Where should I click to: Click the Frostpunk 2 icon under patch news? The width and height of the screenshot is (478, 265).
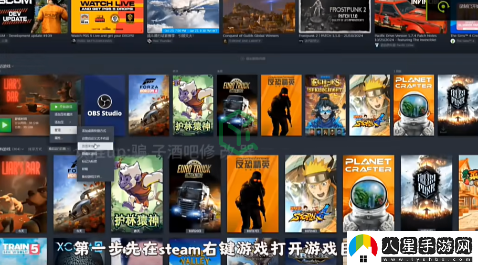[301, 41]
